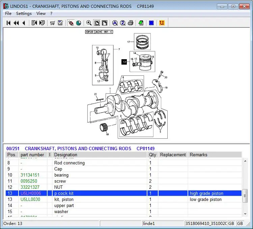Image resolution: width=253 pixels, height=229 pixels.
Task: Click the double-arrow rewind toolbar icon
Action: pyautogui.click(x=16, y=23)
